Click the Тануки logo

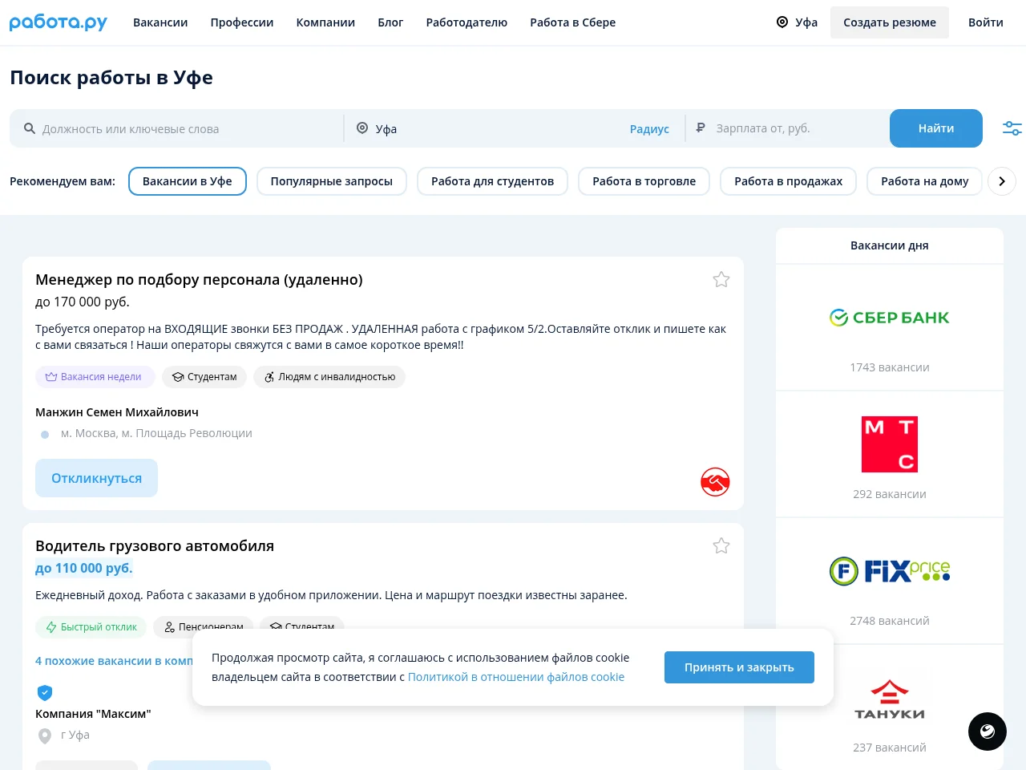click(890, 699)
